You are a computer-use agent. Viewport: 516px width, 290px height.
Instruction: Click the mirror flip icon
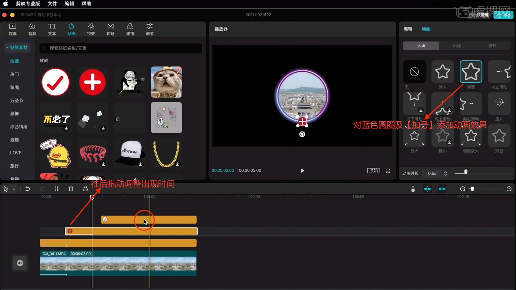point(85,189)
